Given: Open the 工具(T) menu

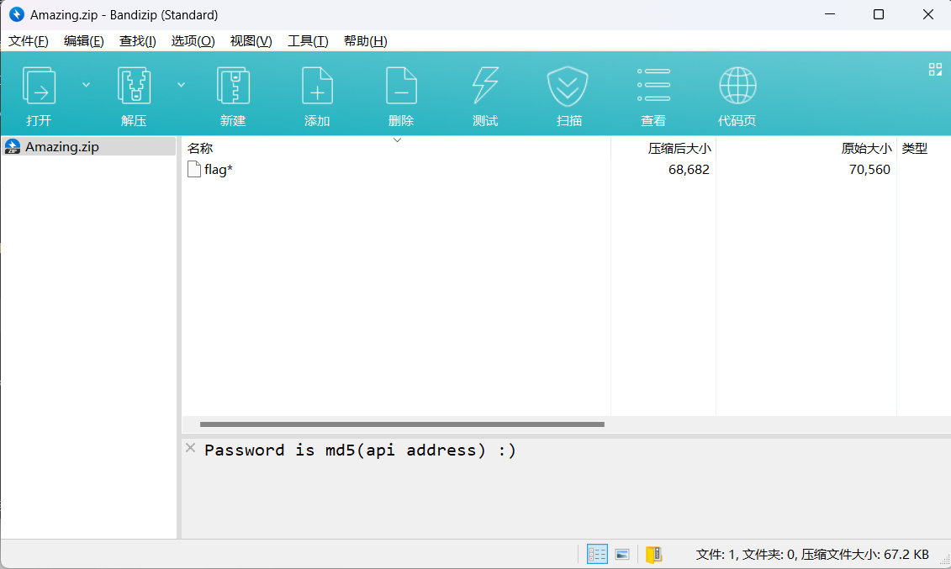Looking at the screenshot, I should 308,41.
